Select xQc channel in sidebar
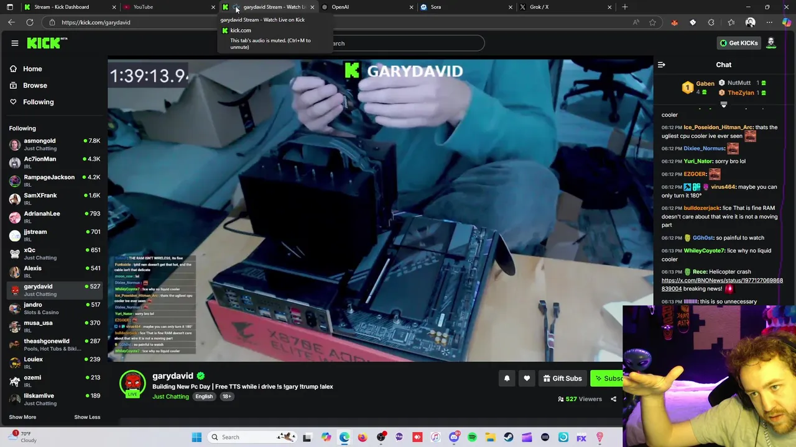 (55, 253)
